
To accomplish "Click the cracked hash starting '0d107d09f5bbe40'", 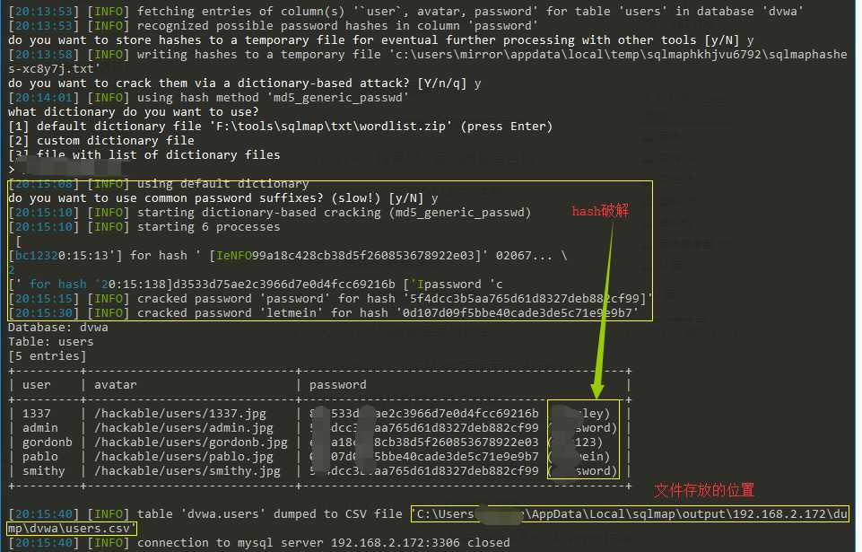I will [518, 313].
